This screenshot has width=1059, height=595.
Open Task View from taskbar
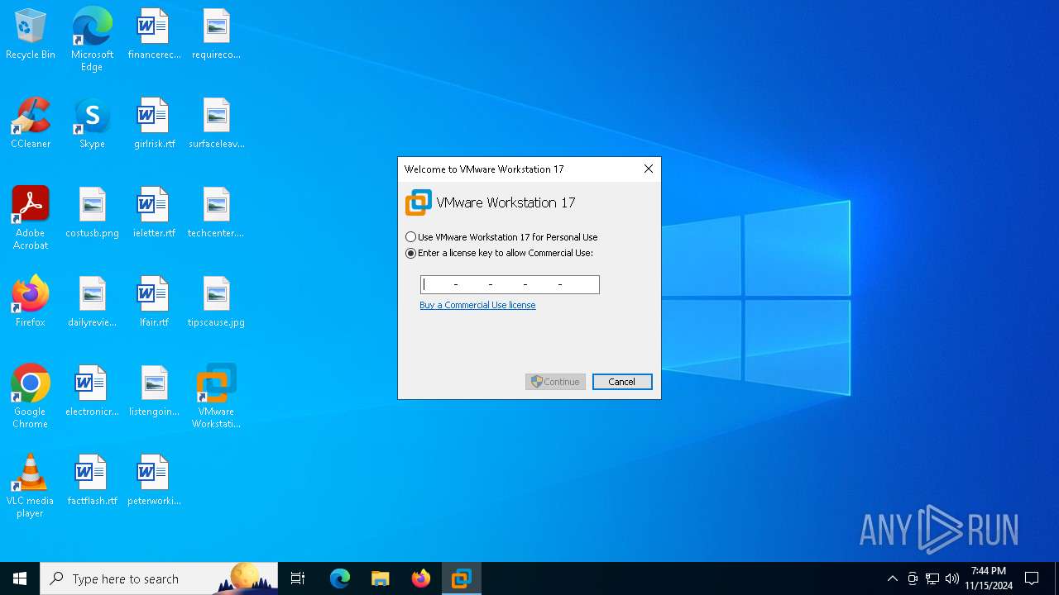[298, 578]
